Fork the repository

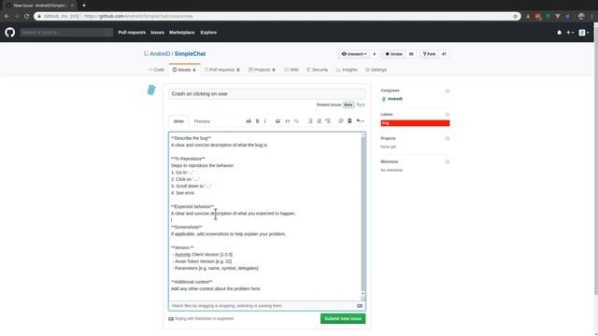(x=429, y=54)
